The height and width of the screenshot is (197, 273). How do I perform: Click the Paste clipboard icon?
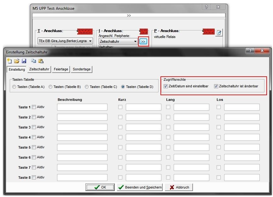[x=41, y=61]
